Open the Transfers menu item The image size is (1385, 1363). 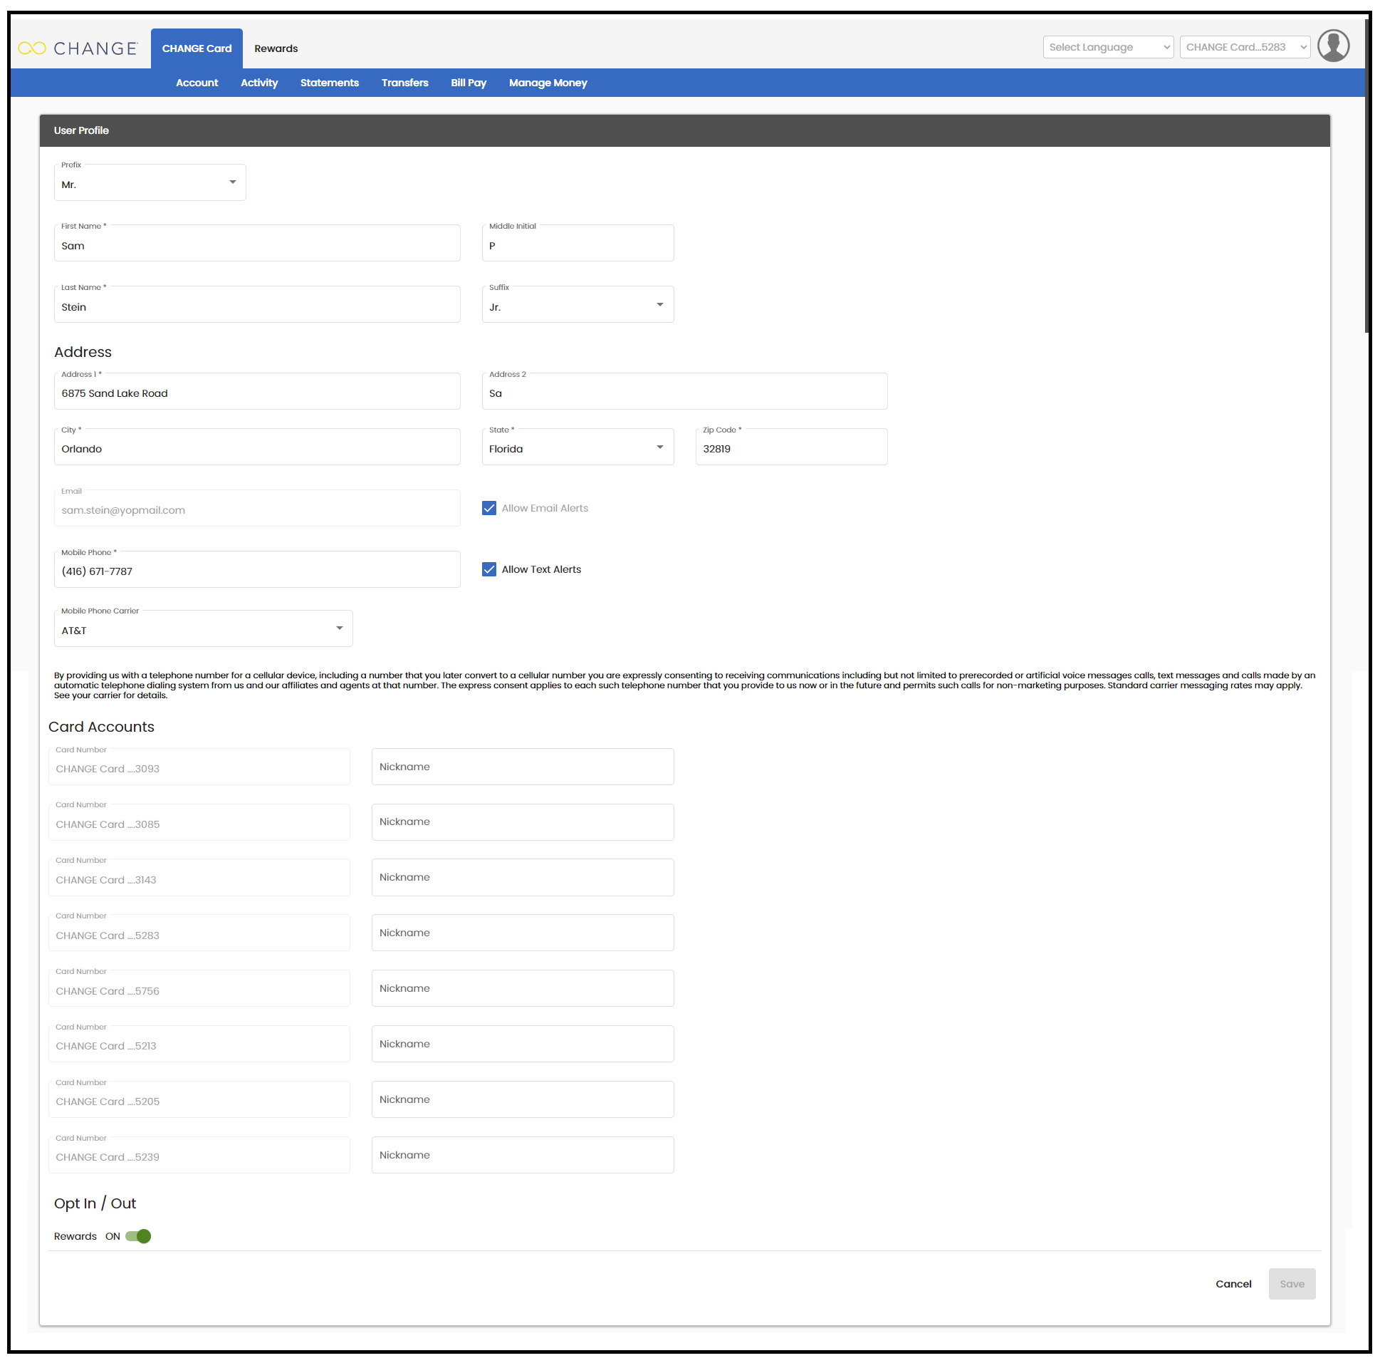coord(405,83)
